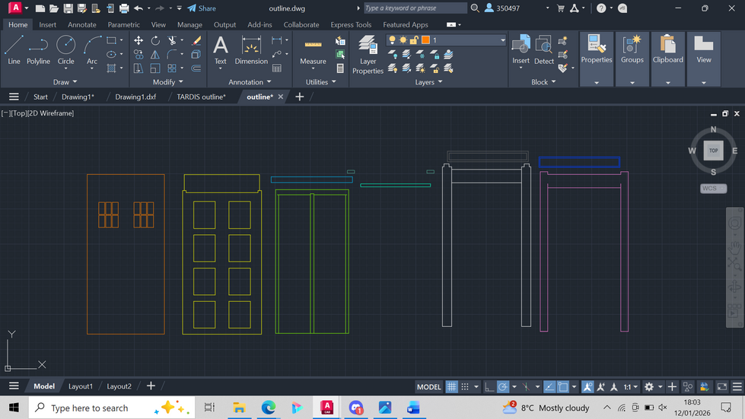
Task: Click the Detect block icon
Action: coord(543,50)
